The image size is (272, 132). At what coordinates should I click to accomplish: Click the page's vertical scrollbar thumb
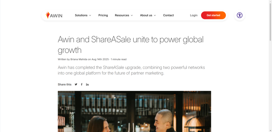[x=270, y=22]
